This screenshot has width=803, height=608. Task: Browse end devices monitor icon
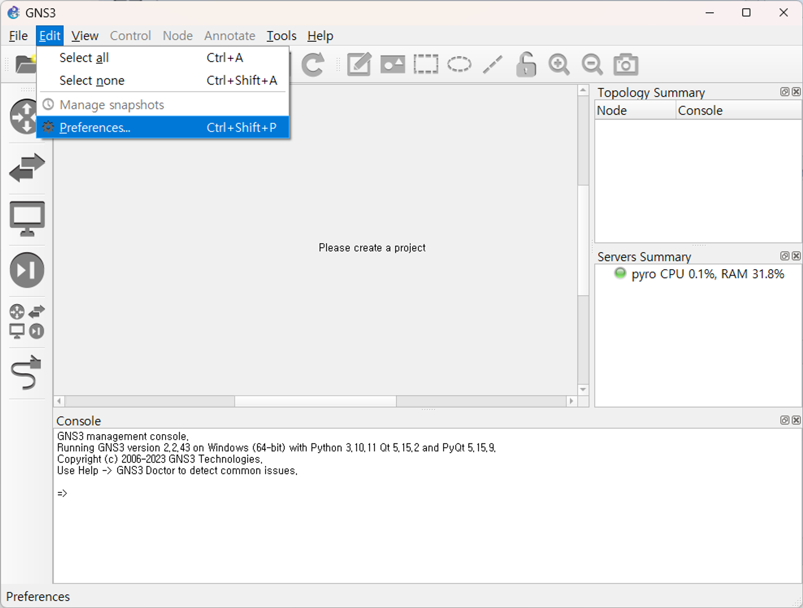(27, 219)
